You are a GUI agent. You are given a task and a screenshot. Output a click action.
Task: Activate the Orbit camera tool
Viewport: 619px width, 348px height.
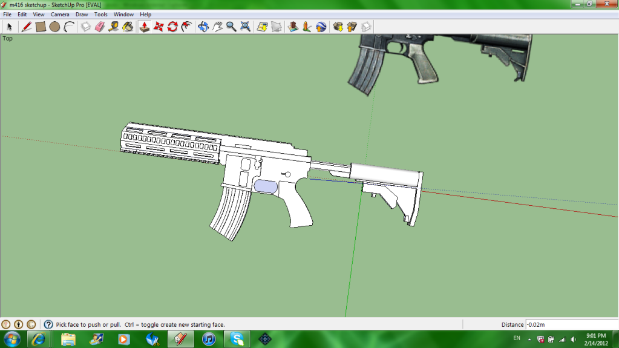coord(203,27)
